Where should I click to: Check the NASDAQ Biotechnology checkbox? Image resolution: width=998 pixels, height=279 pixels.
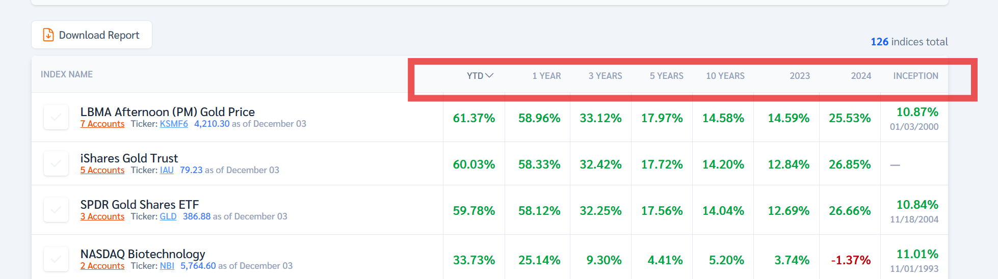point(56,259)
